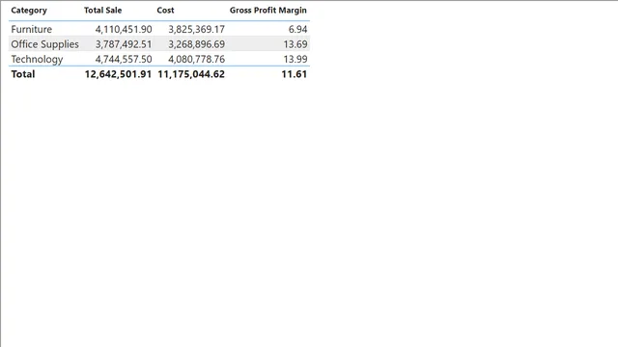Click Technology sale value 4,744,557.50
The image size is (618, 347).
tap(124, 59)
